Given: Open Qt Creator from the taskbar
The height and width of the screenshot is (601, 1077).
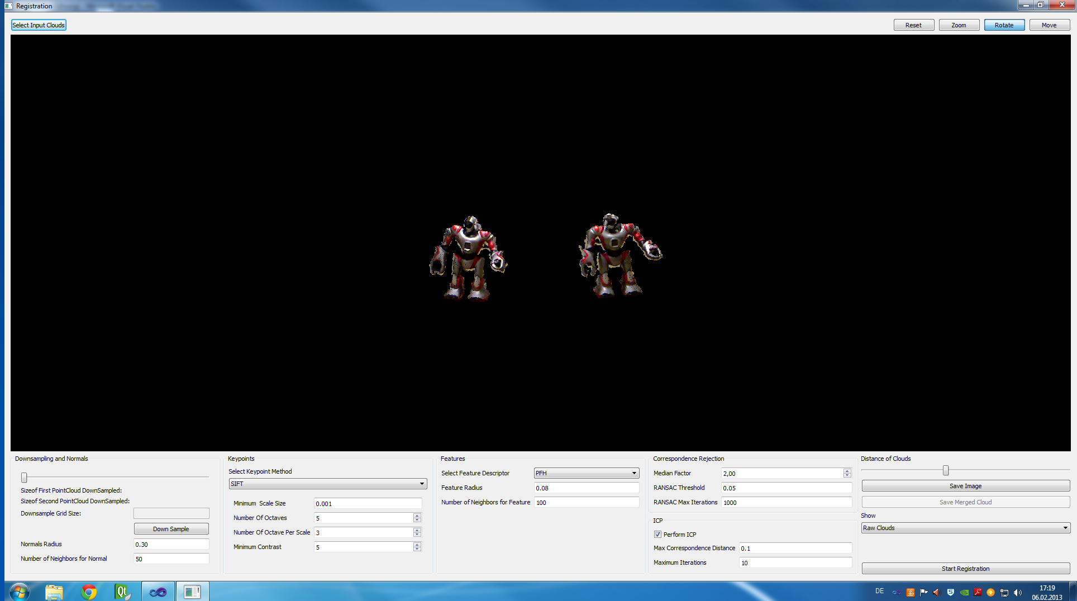Looking at the screenshot, I should 122,592.
